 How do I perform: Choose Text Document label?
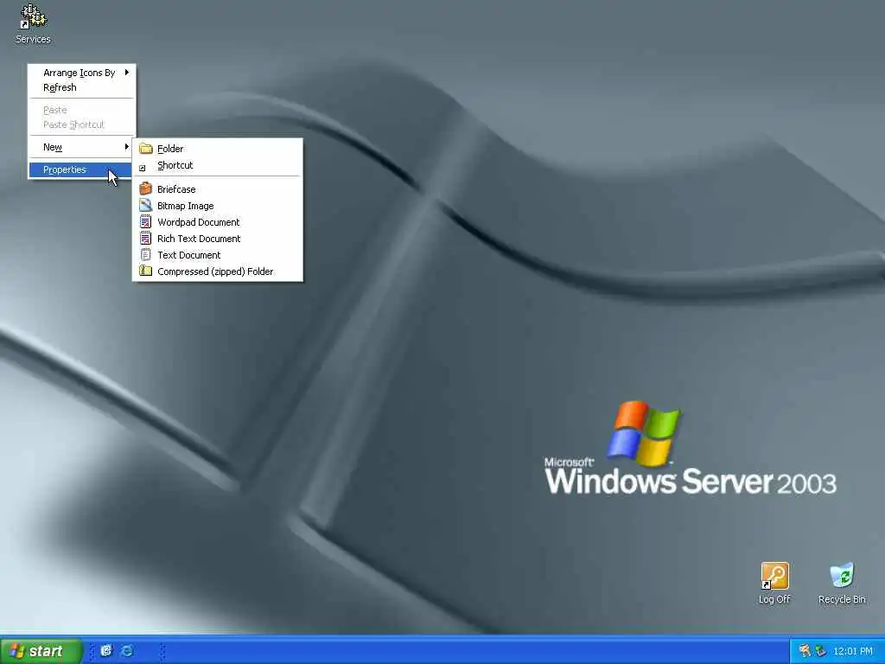tap(188, 255)
